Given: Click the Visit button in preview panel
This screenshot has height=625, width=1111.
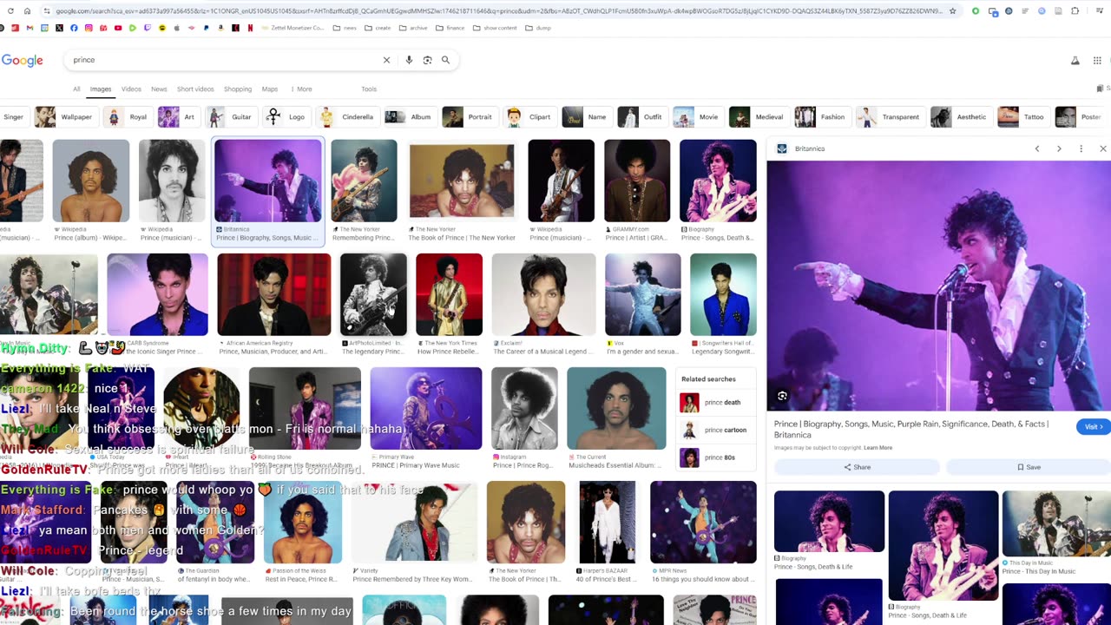Looking at the screenshot, I should pos(1093,426).
